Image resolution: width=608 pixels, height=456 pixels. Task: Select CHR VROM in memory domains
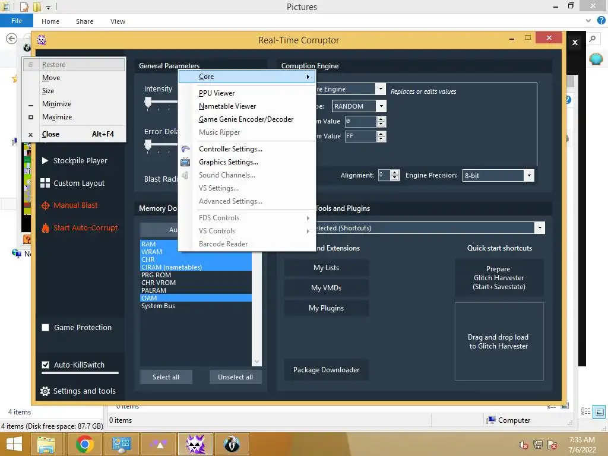tap(196, 283)
